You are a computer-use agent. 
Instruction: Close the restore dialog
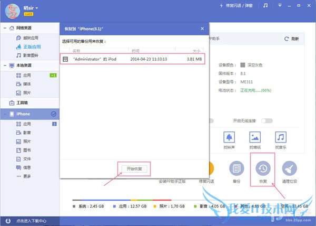[x=202, y=29]
